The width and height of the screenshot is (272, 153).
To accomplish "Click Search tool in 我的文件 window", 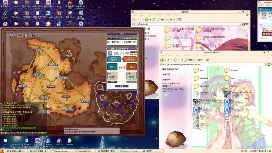I will tap(161, 20).
